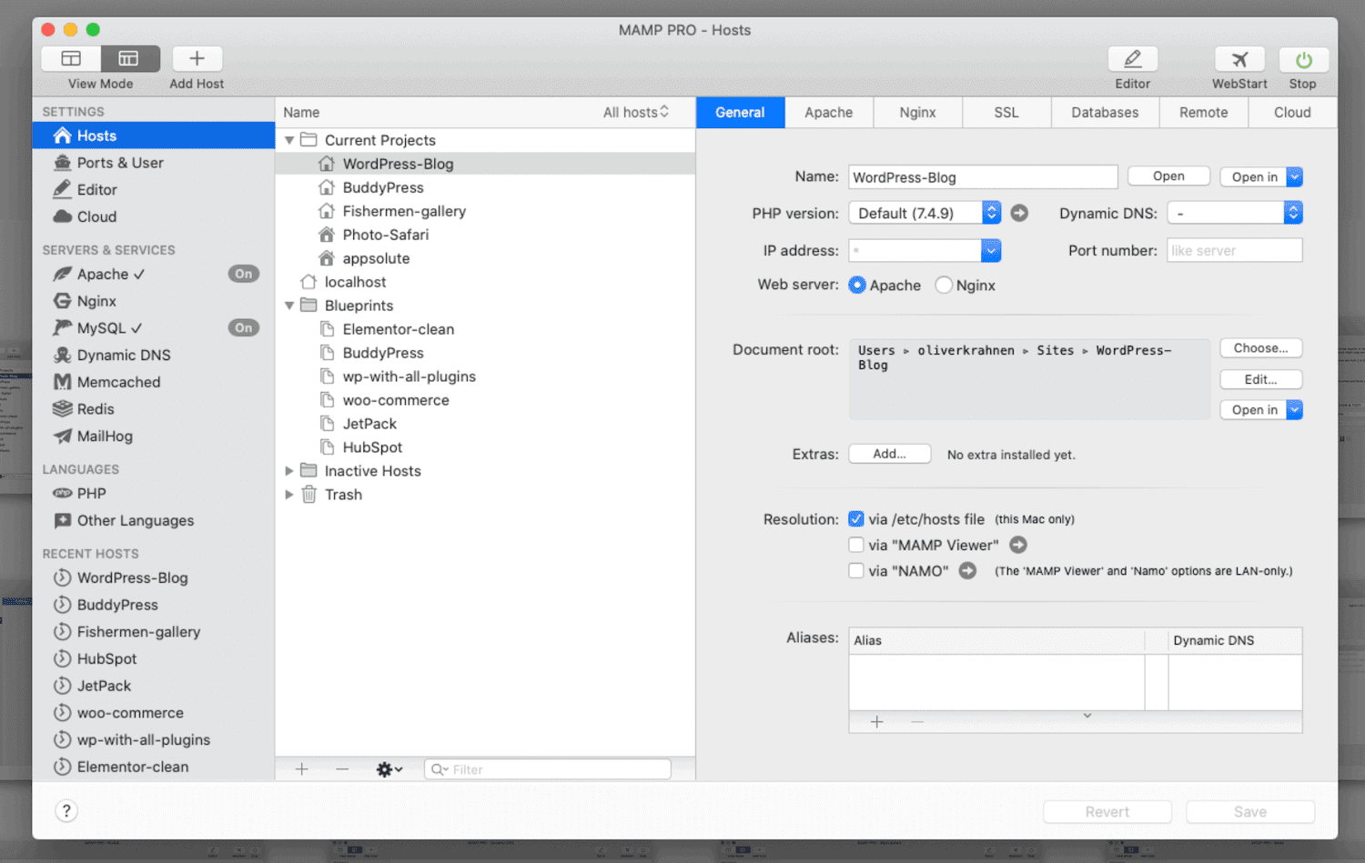Open the PHP version dropdown
This screenshot has height=863, width=1365.
tap(925, 213)
